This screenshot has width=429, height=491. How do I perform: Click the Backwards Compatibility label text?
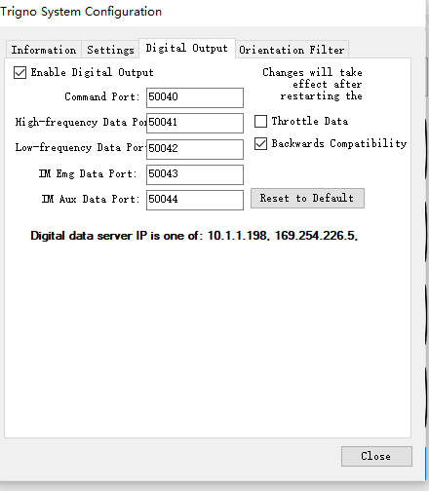coord(339,143)
